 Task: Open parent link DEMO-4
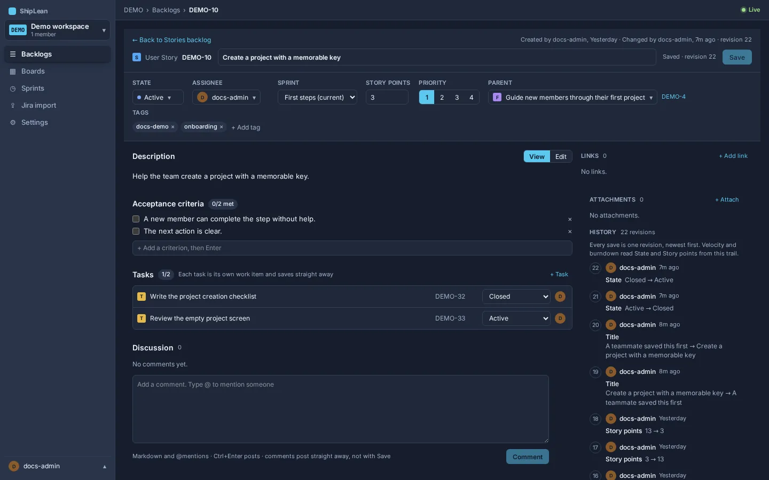673,97
